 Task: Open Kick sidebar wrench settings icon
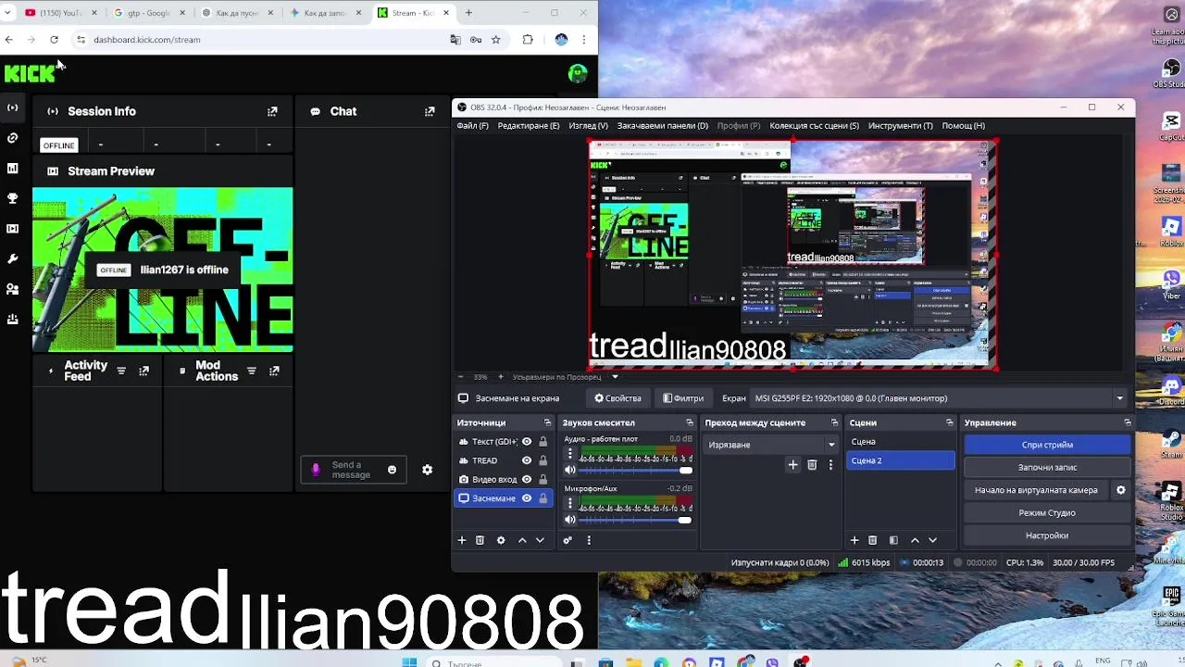pos(12,258)
